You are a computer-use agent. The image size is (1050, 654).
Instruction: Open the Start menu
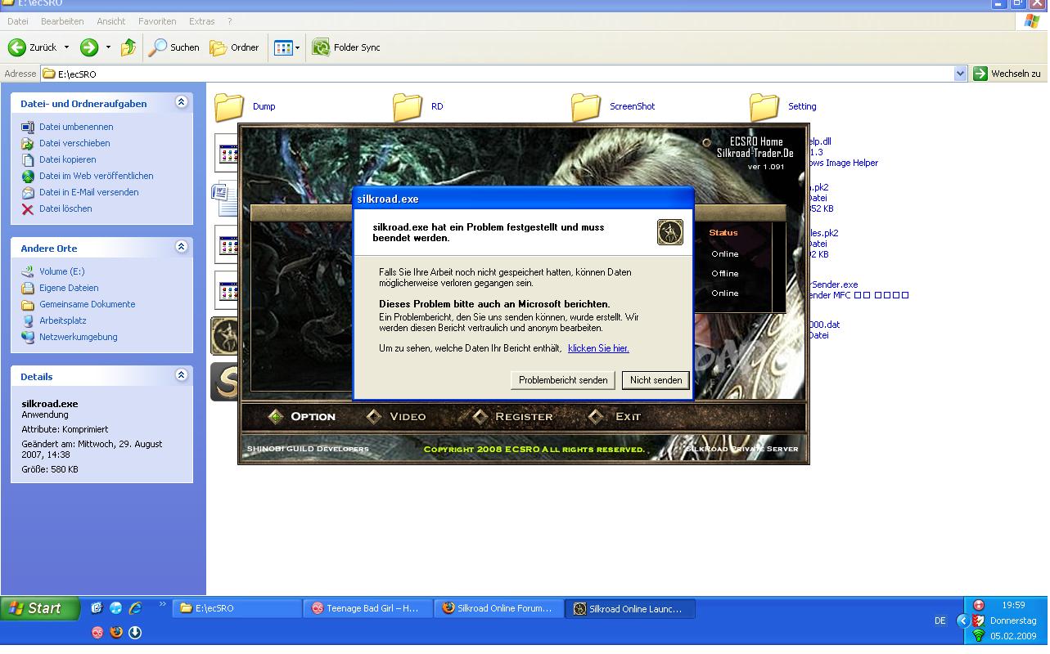tap(40, 608)
